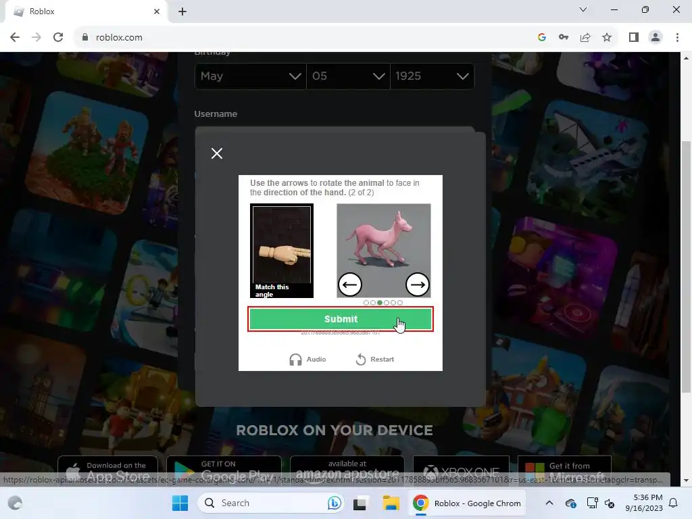Close the captcha dialog with X

point(217,153)
